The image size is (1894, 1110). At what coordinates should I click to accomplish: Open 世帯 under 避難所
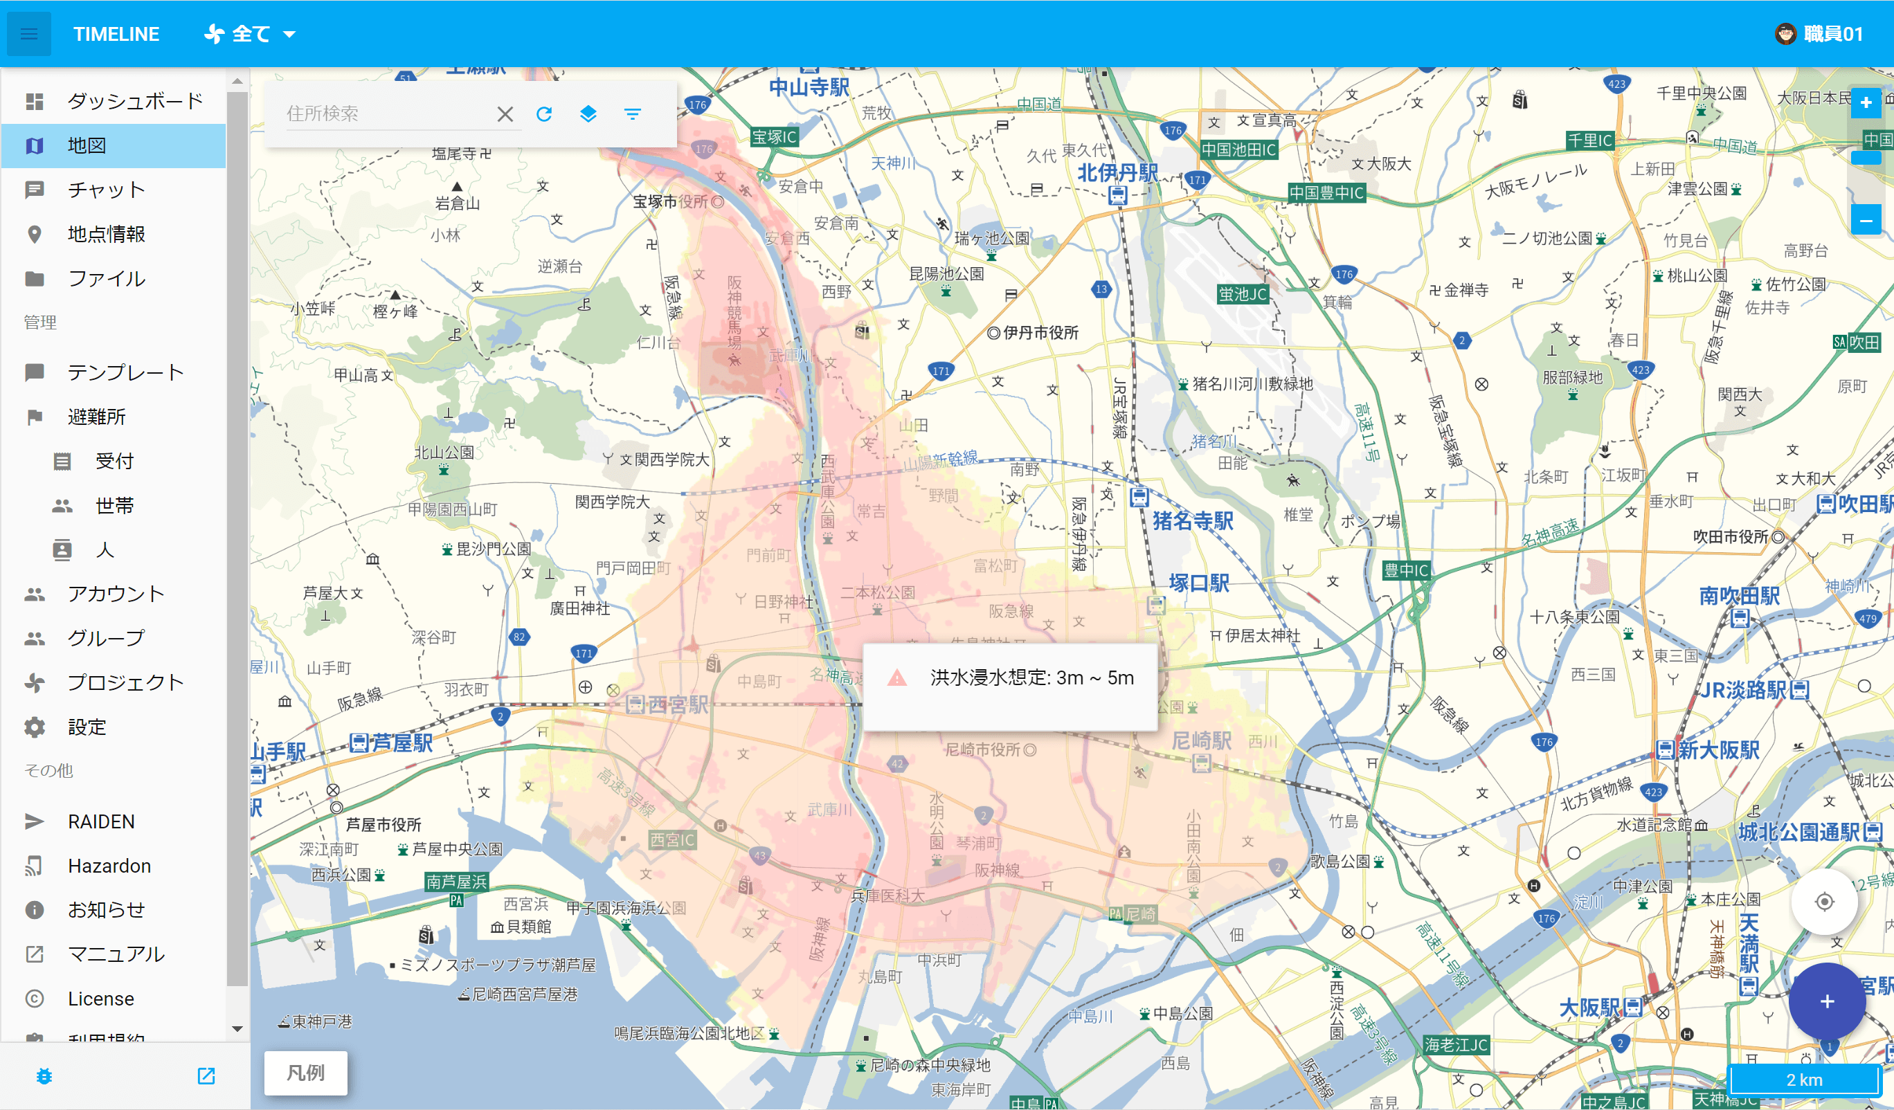click(114, 505)
